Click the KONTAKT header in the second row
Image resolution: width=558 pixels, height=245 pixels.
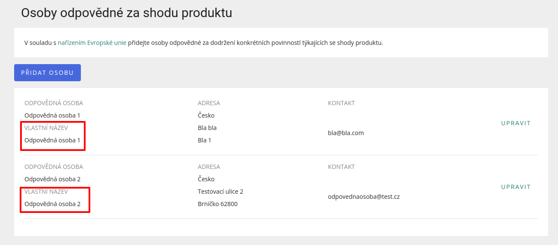[x=341, y=167]
